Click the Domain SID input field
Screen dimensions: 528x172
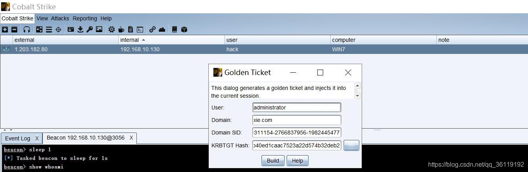point(297,133)
